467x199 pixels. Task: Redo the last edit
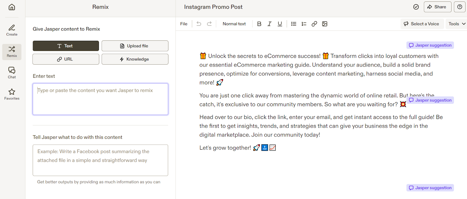pyautogui.click(x=209, y=24)
